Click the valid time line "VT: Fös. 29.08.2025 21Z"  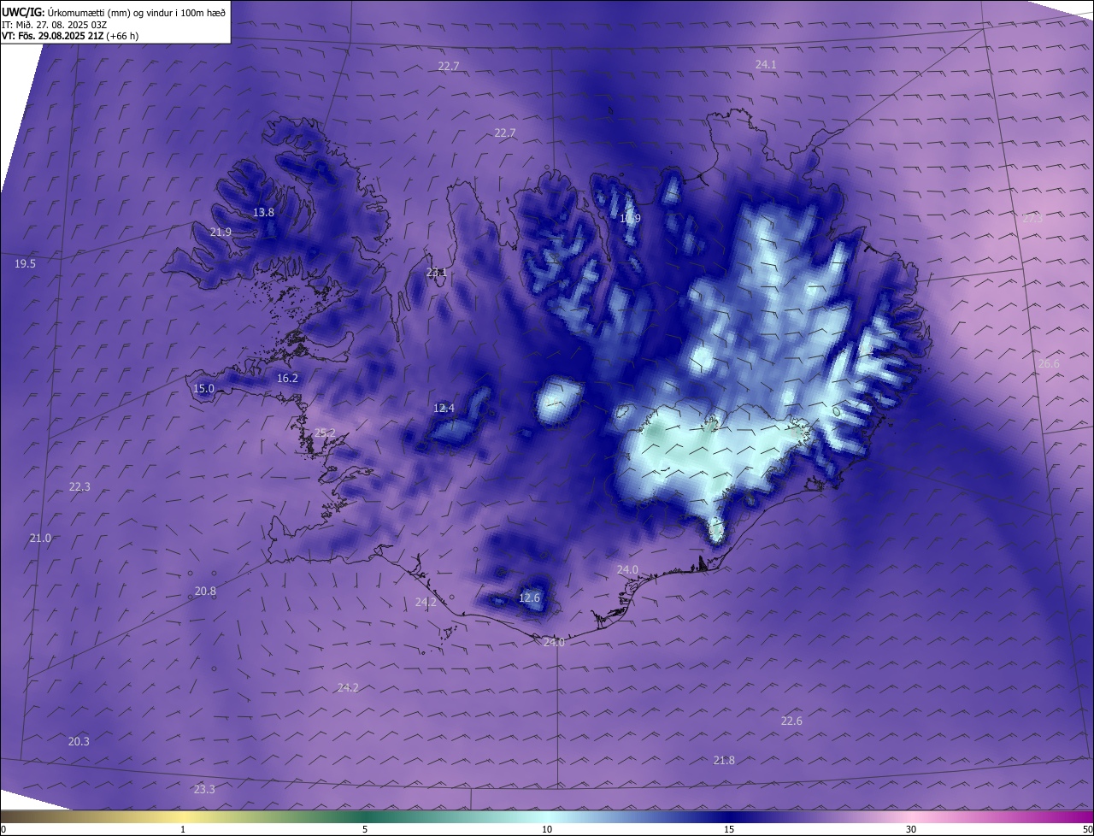point(54,36)
